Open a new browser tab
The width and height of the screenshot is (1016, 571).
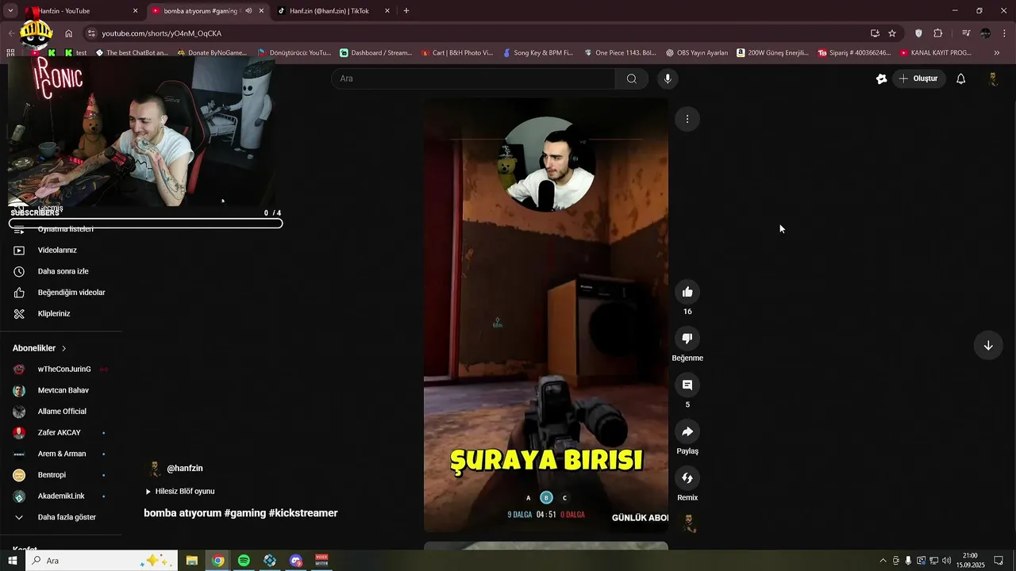click(x=406, y=11)
